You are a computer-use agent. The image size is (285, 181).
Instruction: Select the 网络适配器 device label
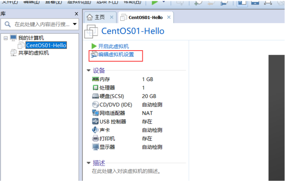point(112,113)
